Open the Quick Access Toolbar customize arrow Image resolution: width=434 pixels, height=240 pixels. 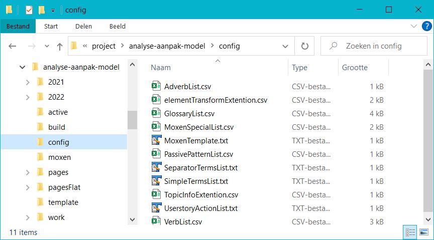pyautogui.click(x=53, y=10)
